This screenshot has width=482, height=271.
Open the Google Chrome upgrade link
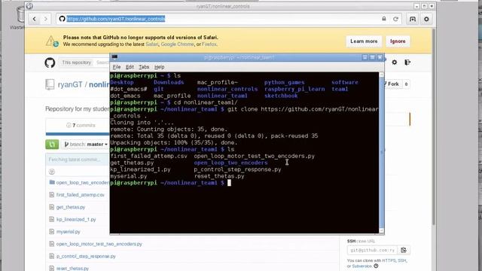coord(178,44)
